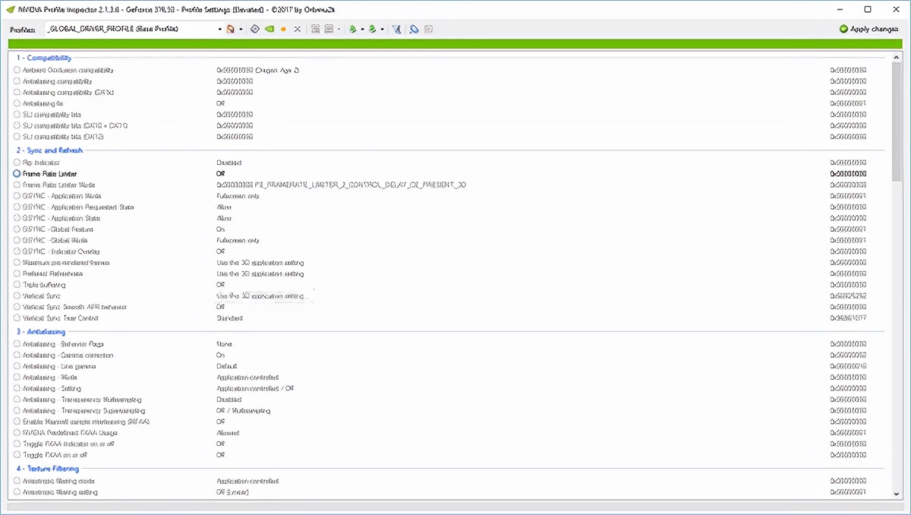Click the green Apply changes checkmark icon
The height and width of the screenshot is (515, 911).
[844, 28]
